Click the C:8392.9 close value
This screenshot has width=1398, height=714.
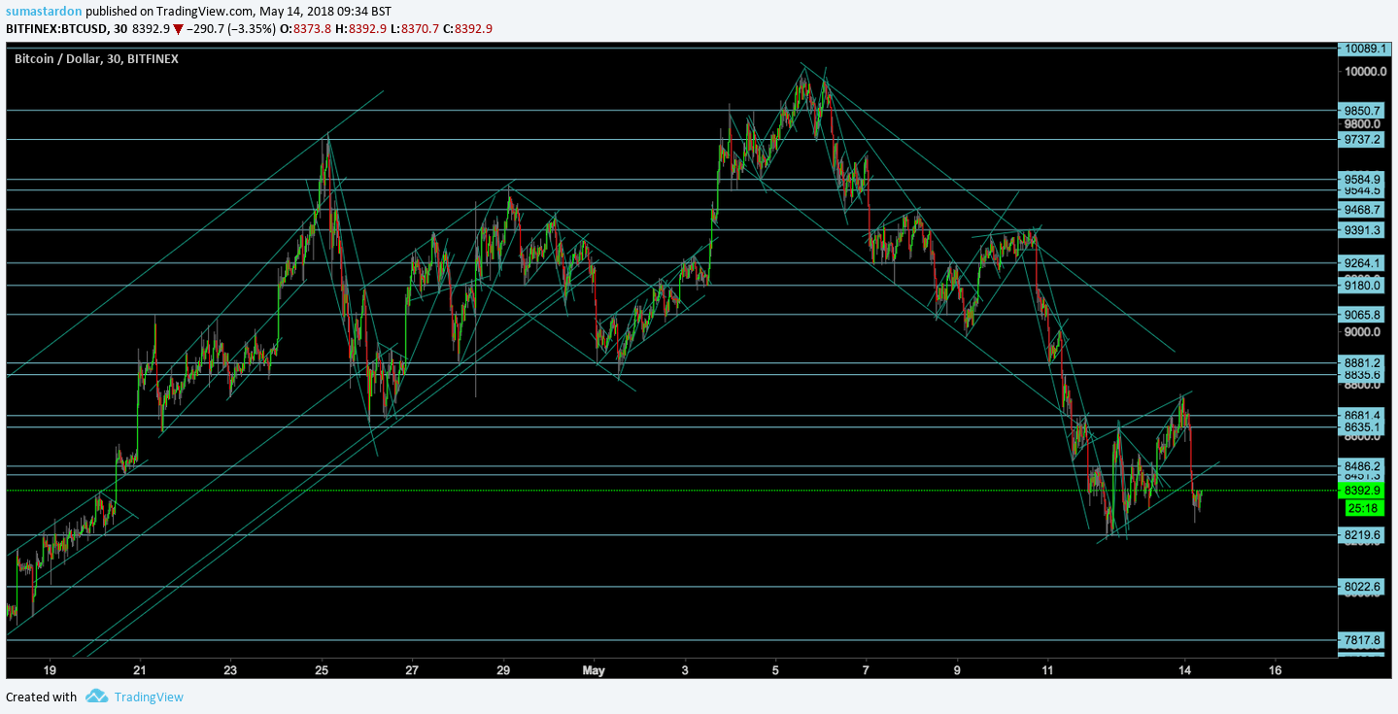click(x=467, y=28)
